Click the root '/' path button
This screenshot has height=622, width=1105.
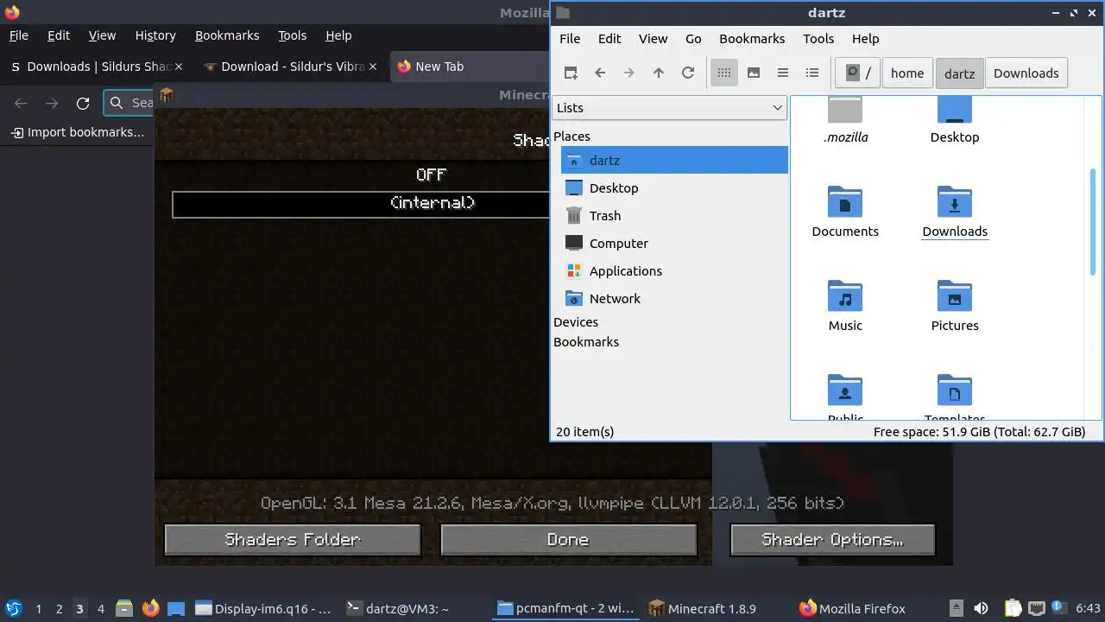pyautogui.click(x=858, y=73)
